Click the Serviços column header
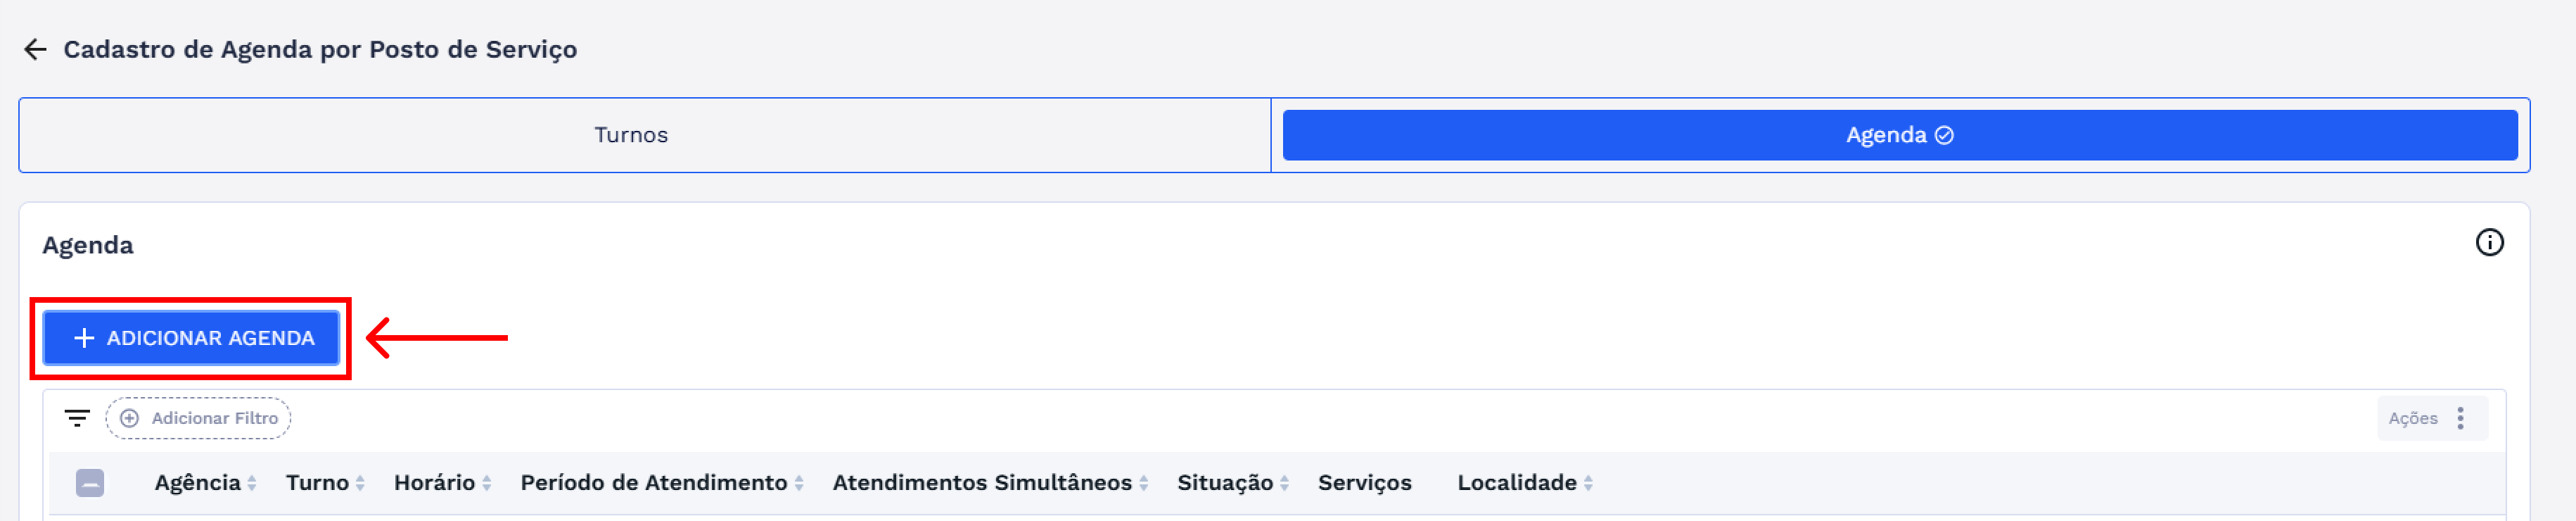Image resolution: width=2576 pixels, height=521 pixels. click(x=1364, y=483)
